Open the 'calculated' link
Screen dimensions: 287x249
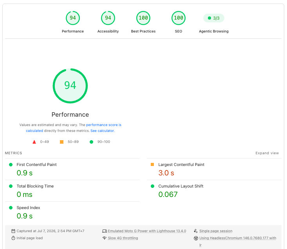tap(34, 131)
